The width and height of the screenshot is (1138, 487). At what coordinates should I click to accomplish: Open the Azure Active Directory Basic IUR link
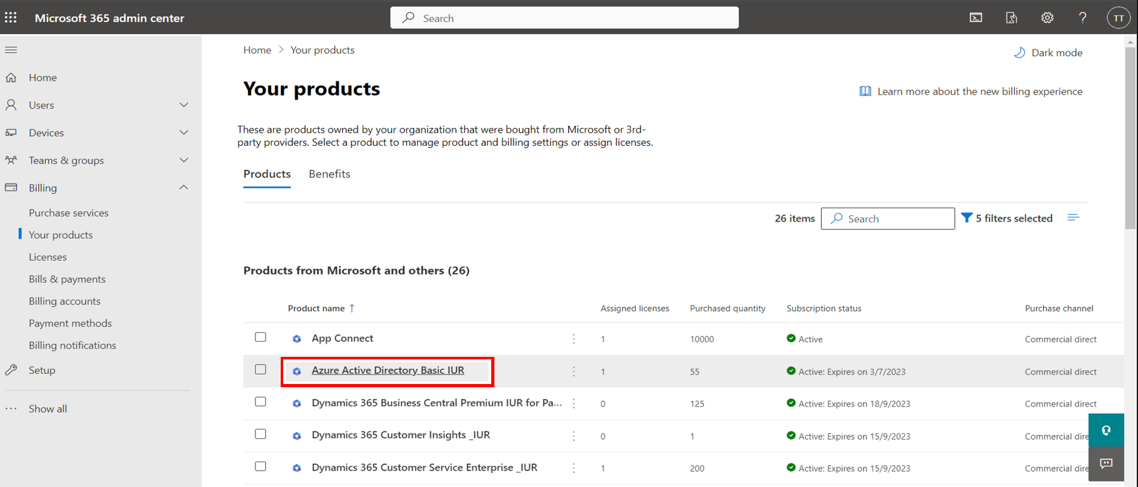coord(388,370)
